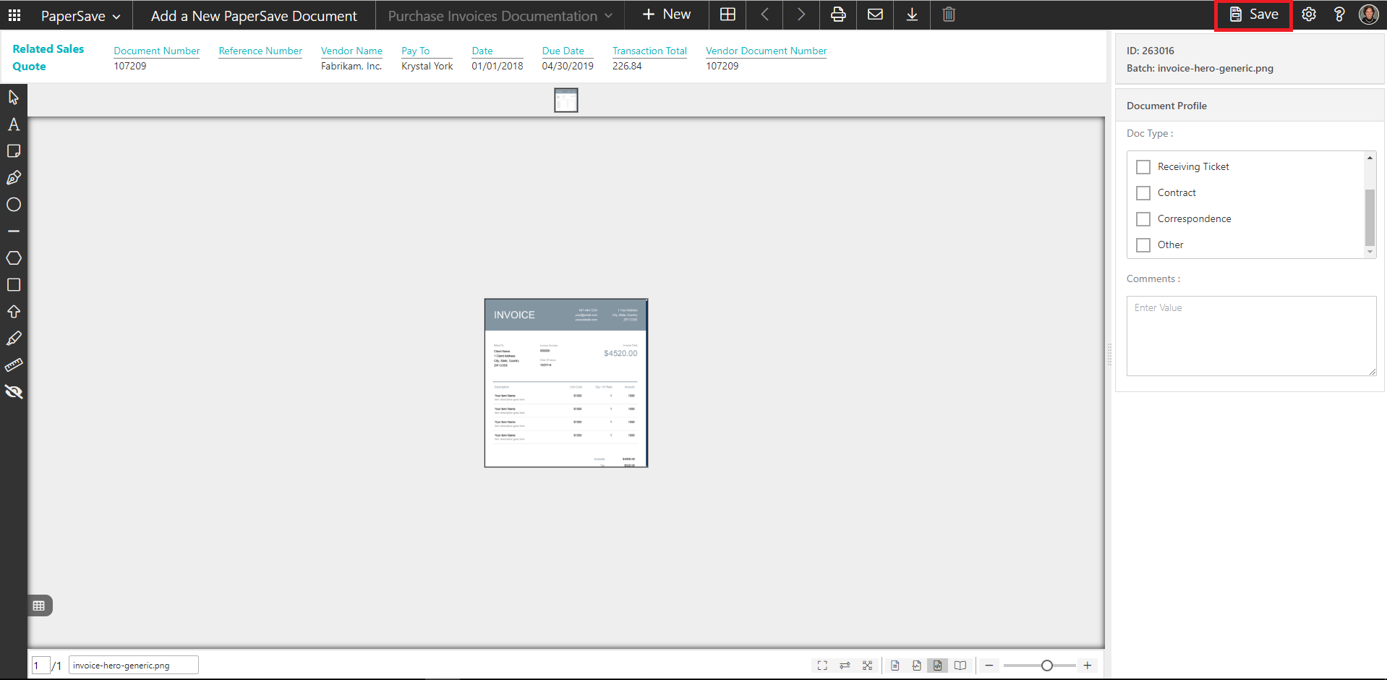Viewport: 1387px width, 680px height.
Task: Select the highlighted code page view icon
Action: 938,666
